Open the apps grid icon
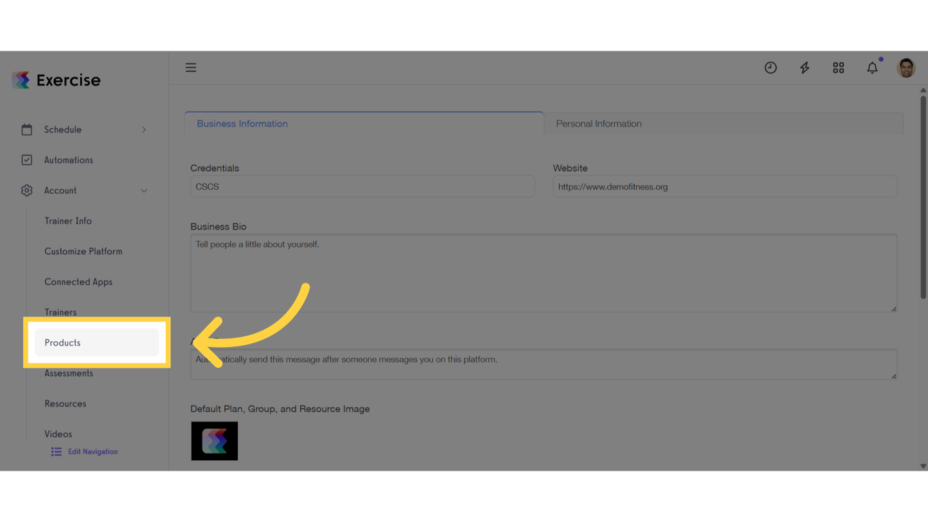The width and height of the screenshot is (928, 522). (x=838, y=67)
